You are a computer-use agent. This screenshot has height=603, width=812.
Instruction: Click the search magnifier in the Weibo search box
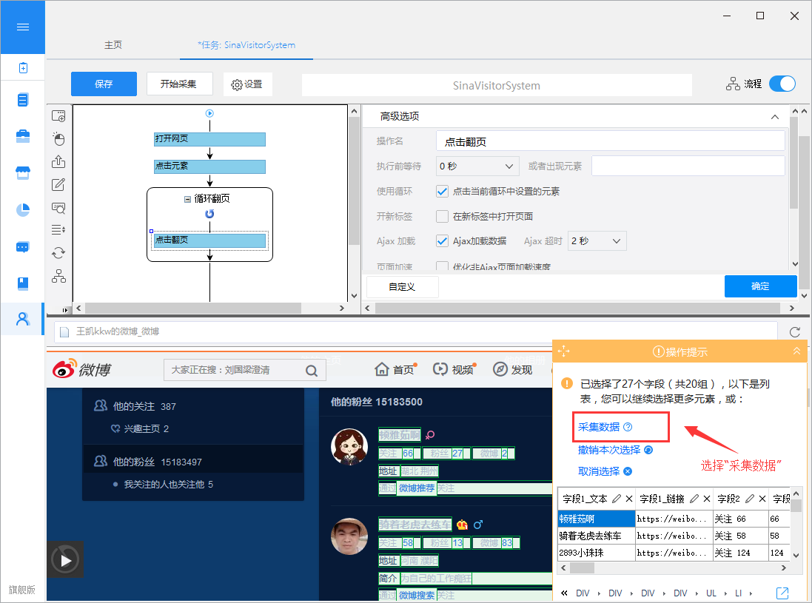[312, 371]
